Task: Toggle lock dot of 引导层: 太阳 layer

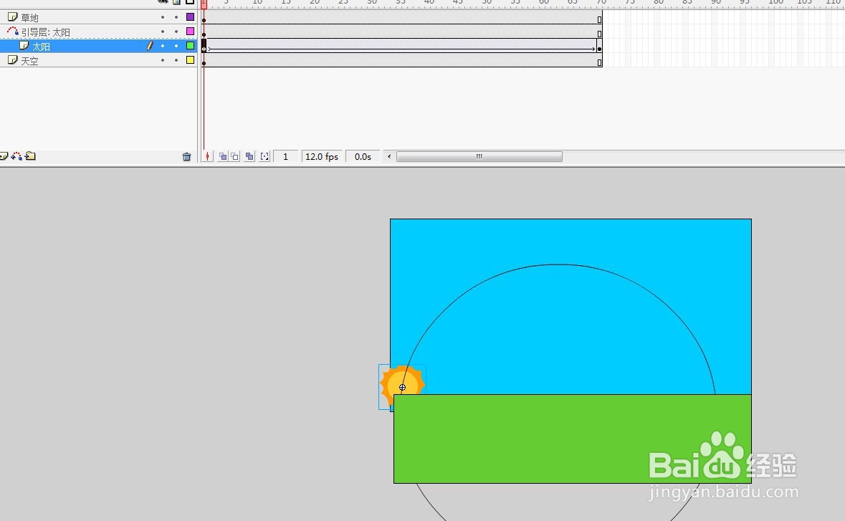Action: coord(176,32)
